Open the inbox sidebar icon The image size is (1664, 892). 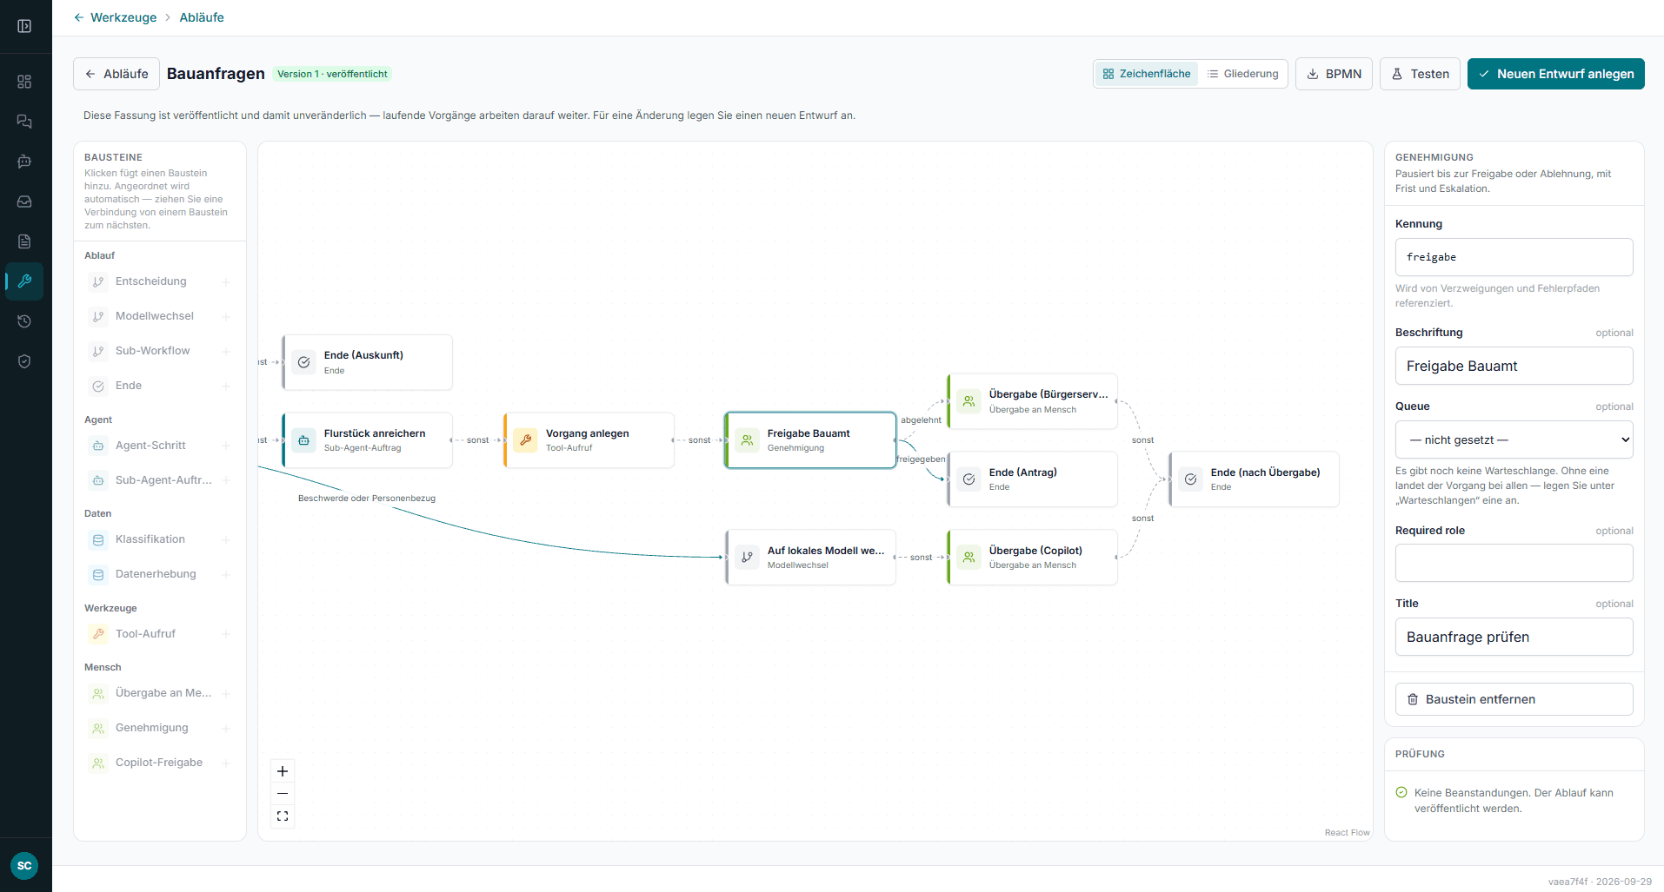[24, 202]
